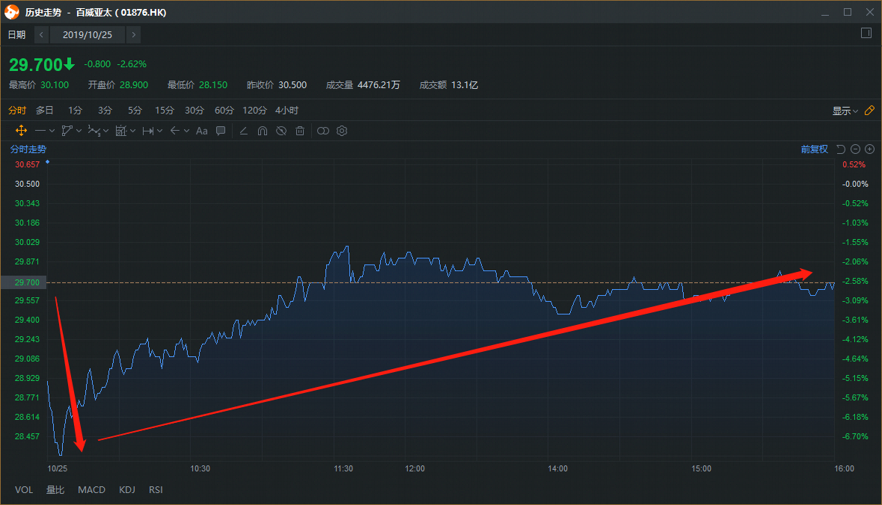Viewport: 882px width, 505px height.
Task: Show the KDJ indicator
Action: pos(127,490)
